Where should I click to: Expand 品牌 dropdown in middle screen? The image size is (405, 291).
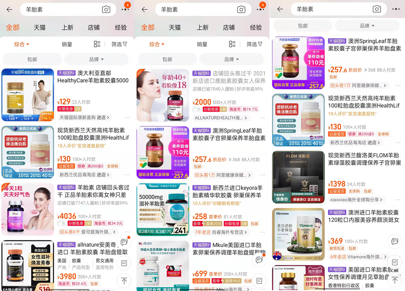(x=231, y=59)
